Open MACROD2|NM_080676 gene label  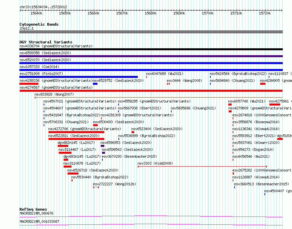(36, 213)
